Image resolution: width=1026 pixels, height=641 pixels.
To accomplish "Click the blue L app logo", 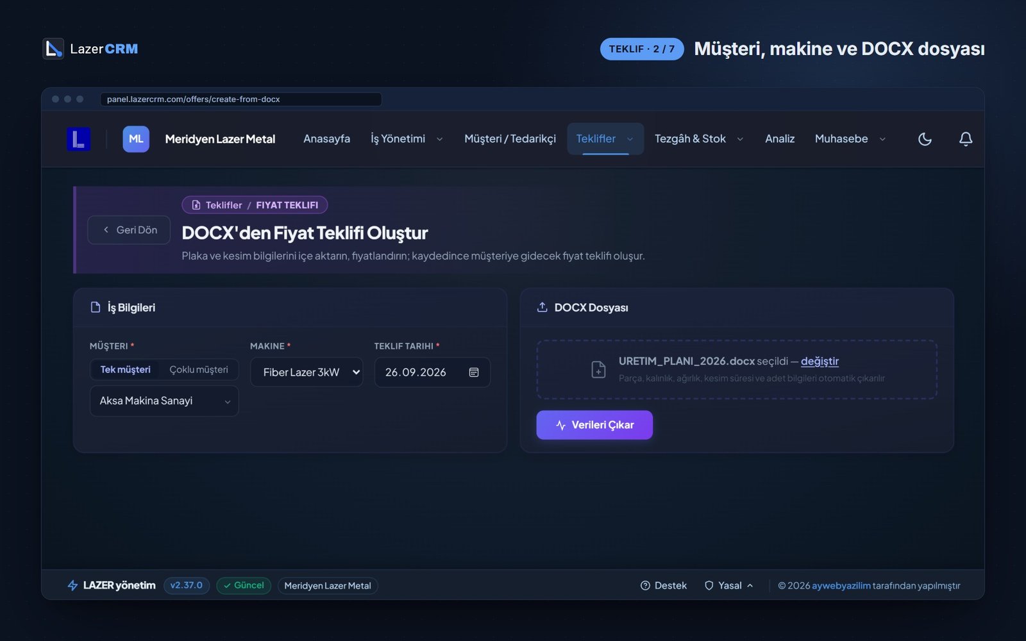I will pyautogui.click(x=78, y=139).
